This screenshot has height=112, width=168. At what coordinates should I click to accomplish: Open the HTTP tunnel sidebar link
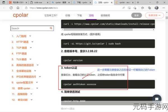22,42
